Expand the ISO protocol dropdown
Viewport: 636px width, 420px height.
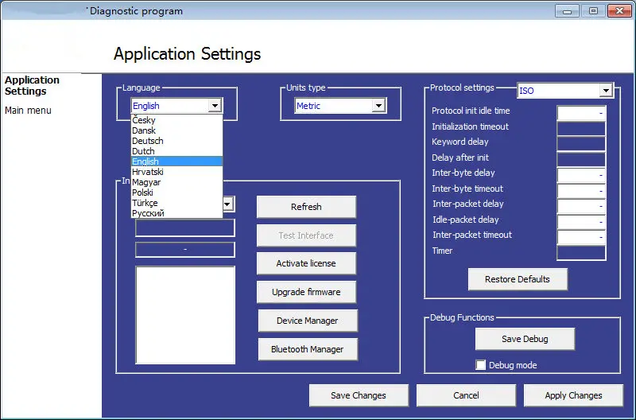pyautogui.click(x=606, y=90)
